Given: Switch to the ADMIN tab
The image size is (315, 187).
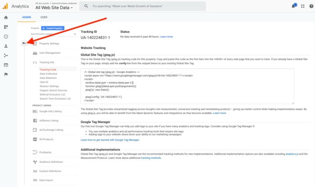Looking at the screenshot, I should click(x=27, y=17).
